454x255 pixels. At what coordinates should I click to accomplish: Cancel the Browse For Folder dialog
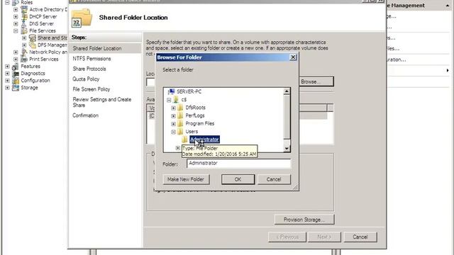(x=274, y=179)
